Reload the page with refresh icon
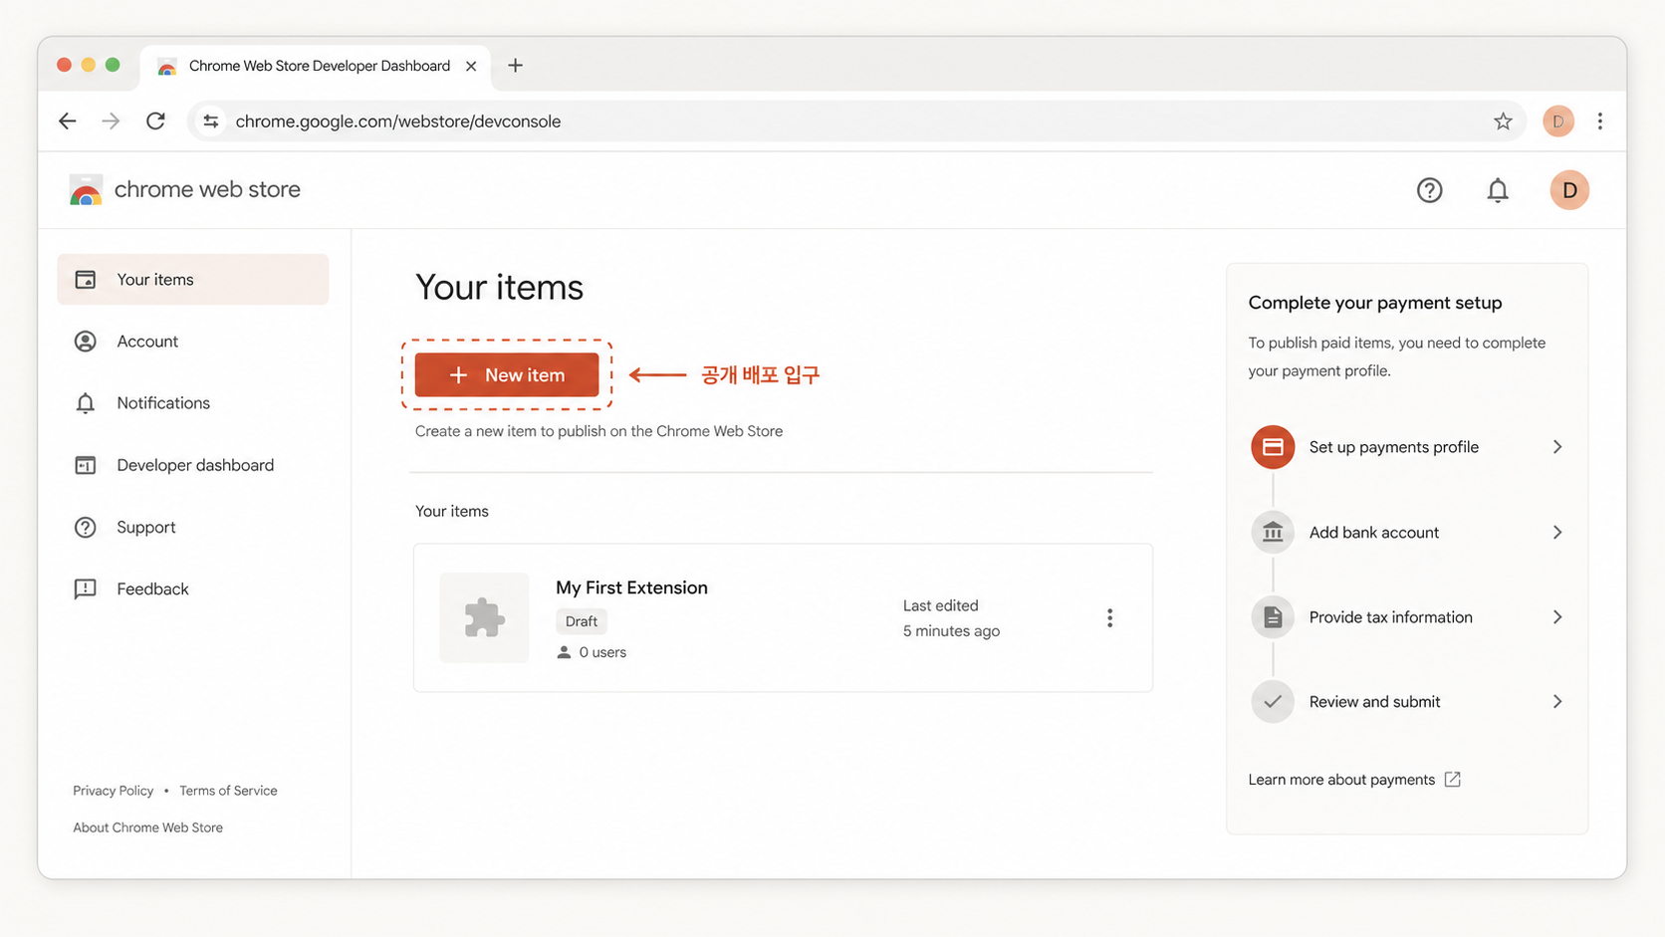 155,121
